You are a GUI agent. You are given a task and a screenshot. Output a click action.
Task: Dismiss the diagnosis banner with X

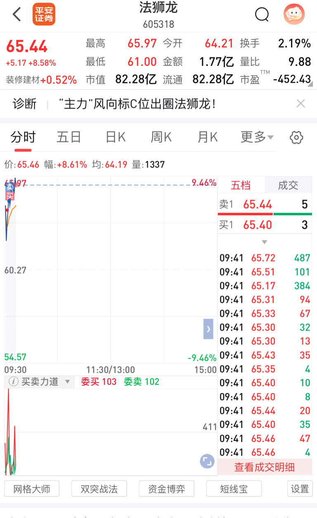[x=301, y=104]
